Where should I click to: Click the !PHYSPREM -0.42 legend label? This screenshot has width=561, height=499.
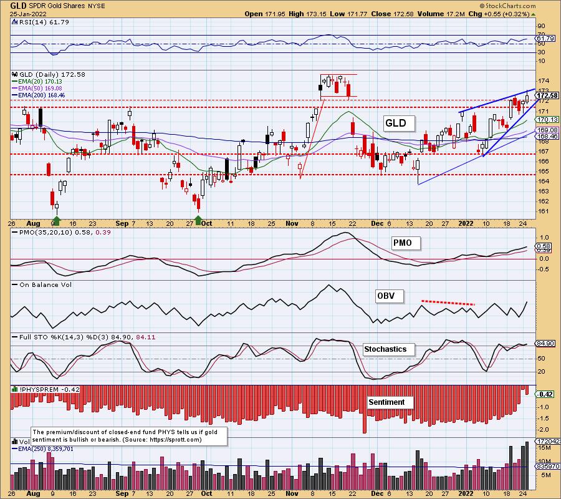pos(50,389)
